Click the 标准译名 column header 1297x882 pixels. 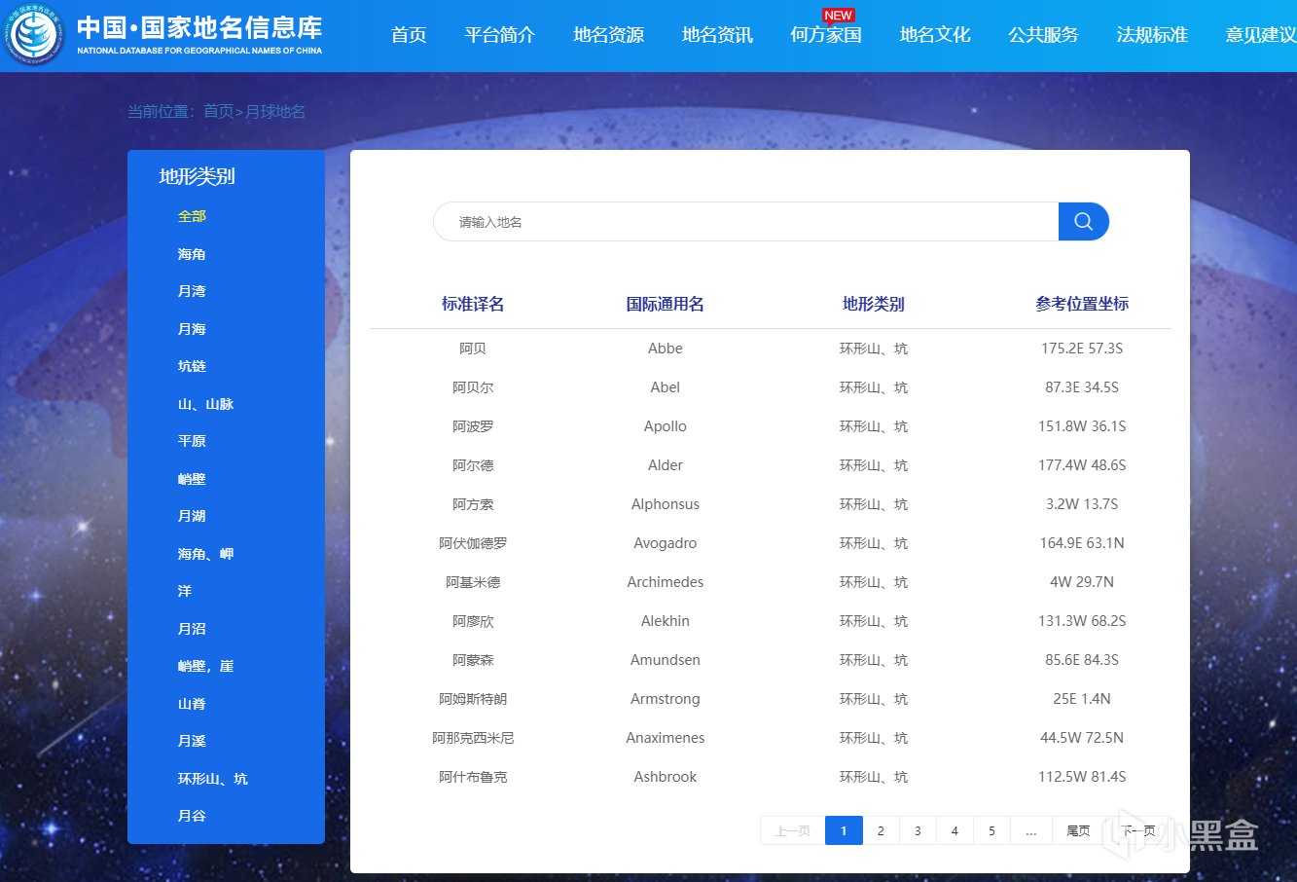pyautogui.click(x=473, y=304)
